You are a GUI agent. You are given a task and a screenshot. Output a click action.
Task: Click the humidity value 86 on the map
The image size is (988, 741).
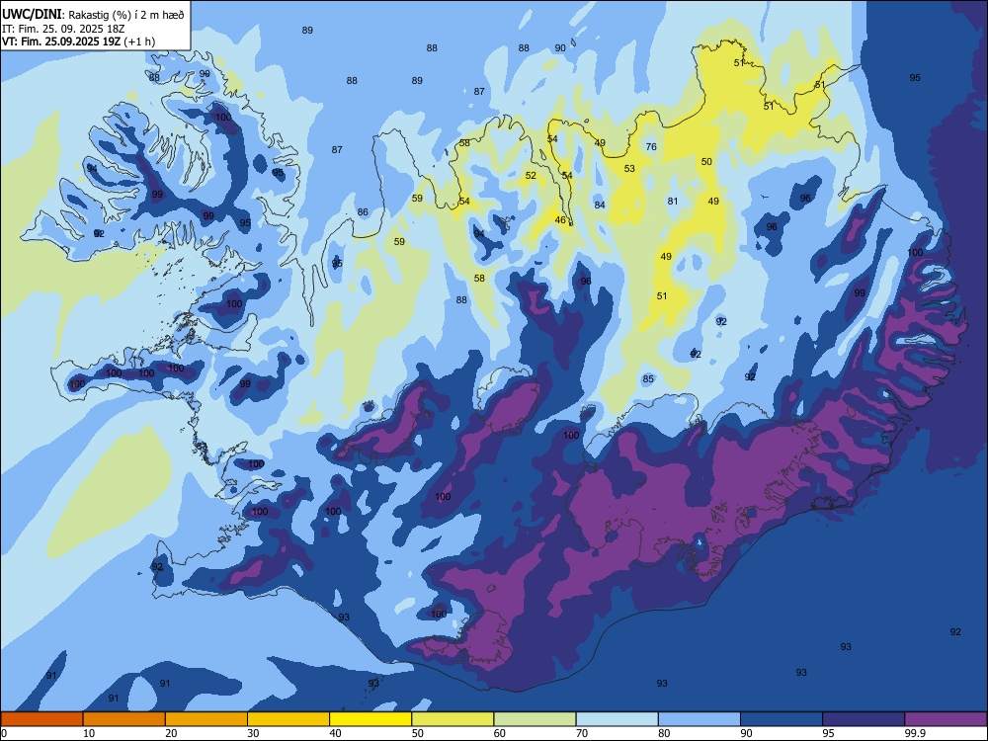click(x=363, y=211)
